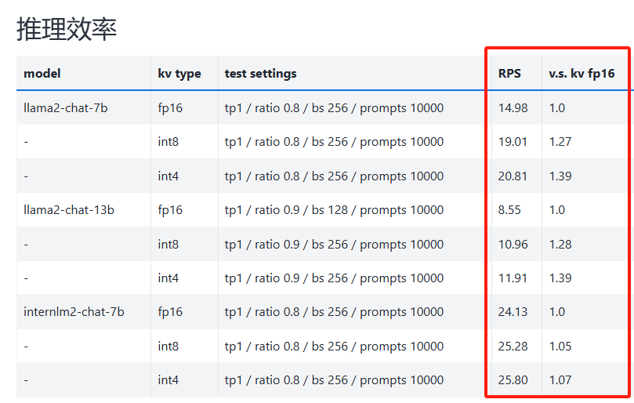This screenshot has height=403, width=634.
Task: Select 1.0 in the llama2-chat-13b row
Action: tap(556, 210)
